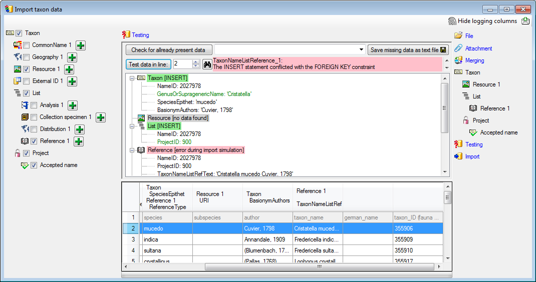Viewport: 536px width, 282px height.
Task: Add a Collection specimen using plus icon
Action: [101, 117]
